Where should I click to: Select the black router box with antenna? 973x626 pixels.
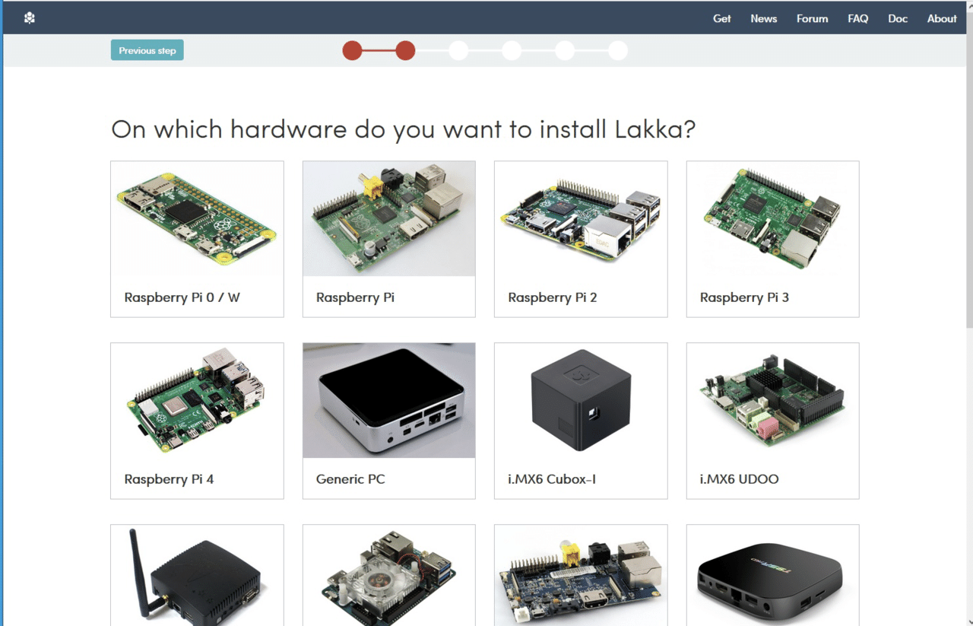click(197, 576)
